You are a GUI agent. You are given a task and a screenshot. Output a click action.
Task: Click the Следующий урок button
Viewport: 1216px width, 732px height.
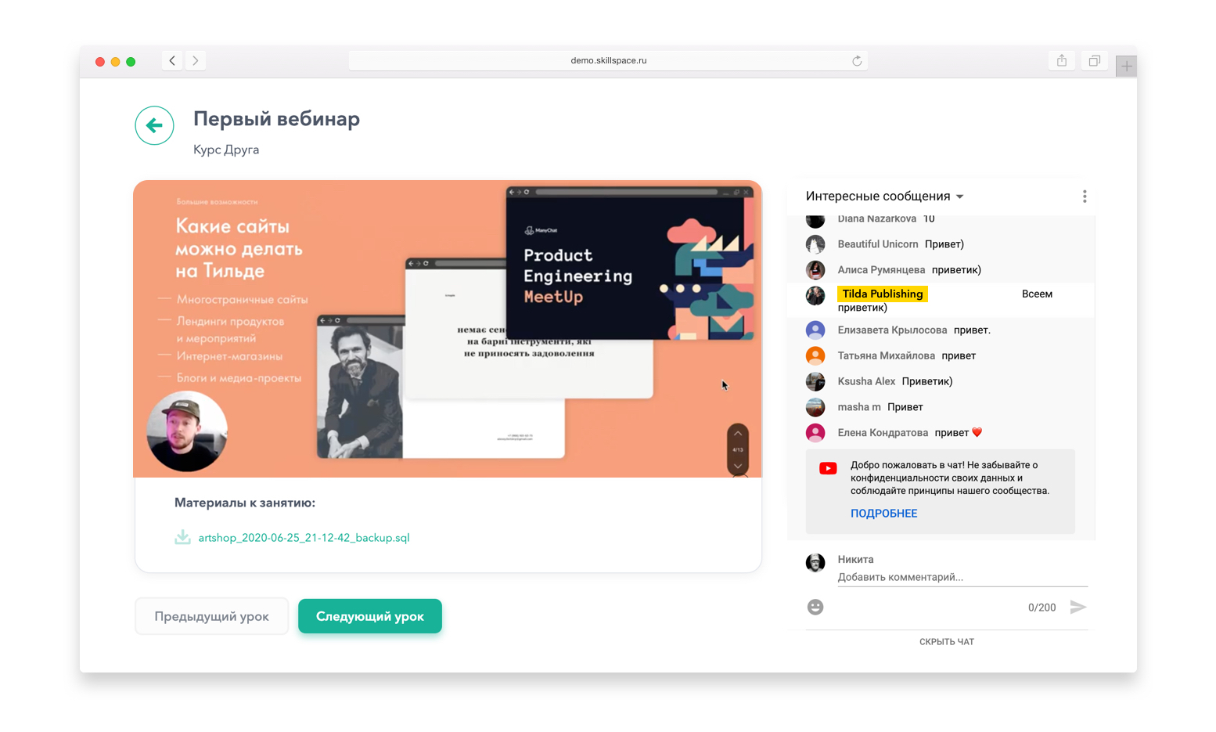click(x=370, y=616)
